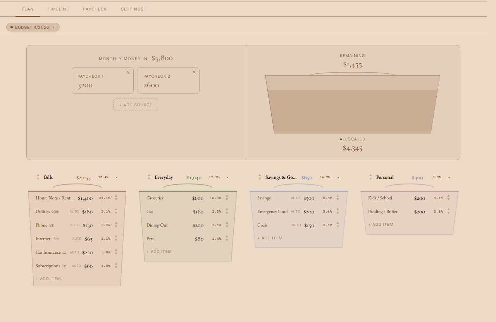Add an item to the Everyday bucket
This screenshot has width=496, height=322.
(x=159, y=252)
